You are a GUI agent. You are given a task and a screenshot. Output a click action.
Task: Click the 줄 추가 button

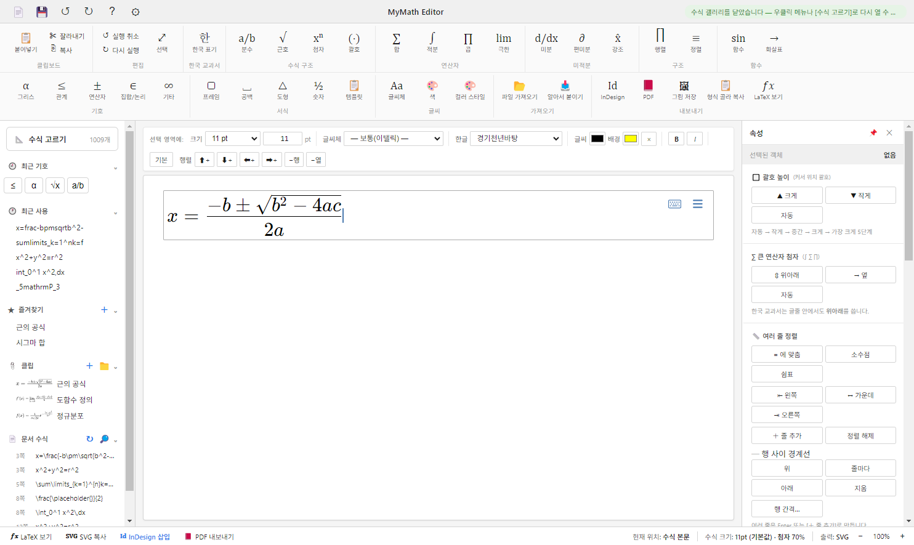pos(787,436)
